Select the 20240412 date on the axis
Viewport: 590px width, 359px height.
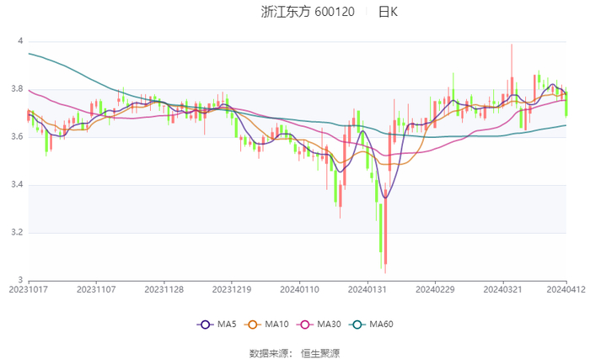(566, 288)
